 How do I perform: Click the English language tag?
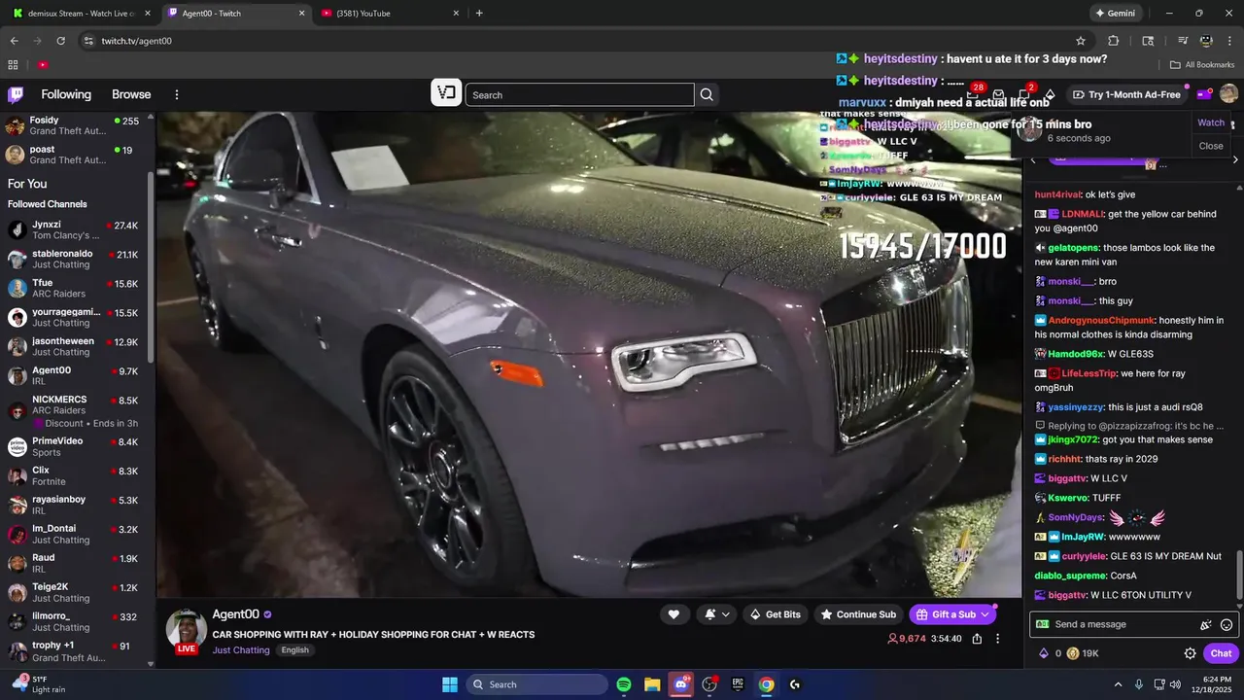coord(294,650)
